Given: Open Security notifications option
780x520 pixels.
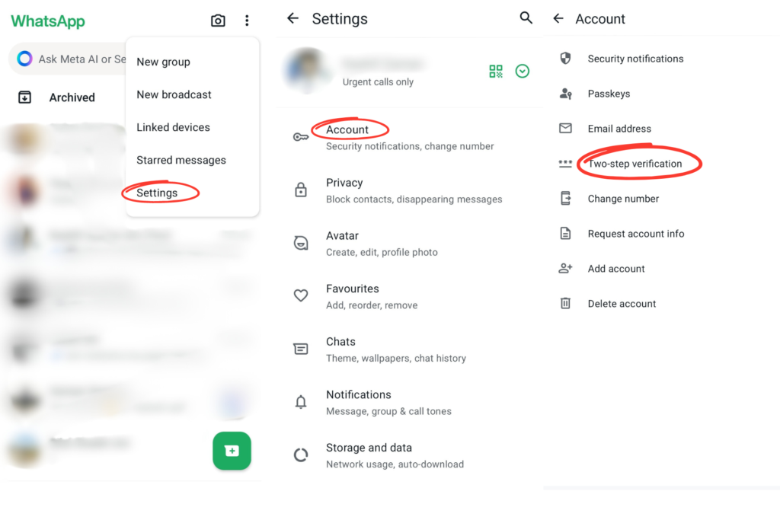Looking at the screenshot, I should 662,59.
